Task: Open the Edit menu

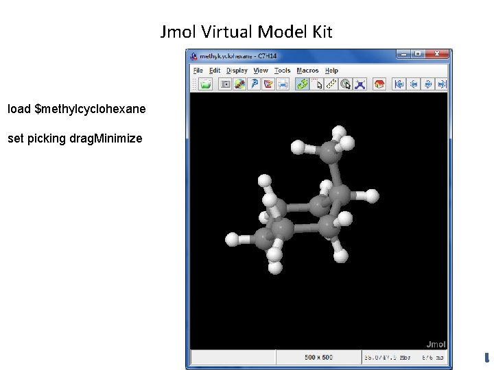Action: click(215, 71)
